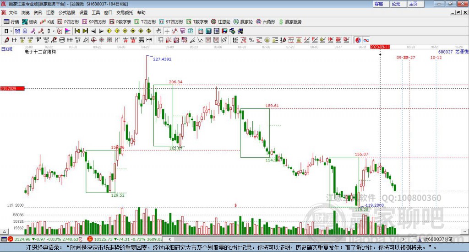Open the 帮助 menu
469x252 pixels.
[141, 12]
